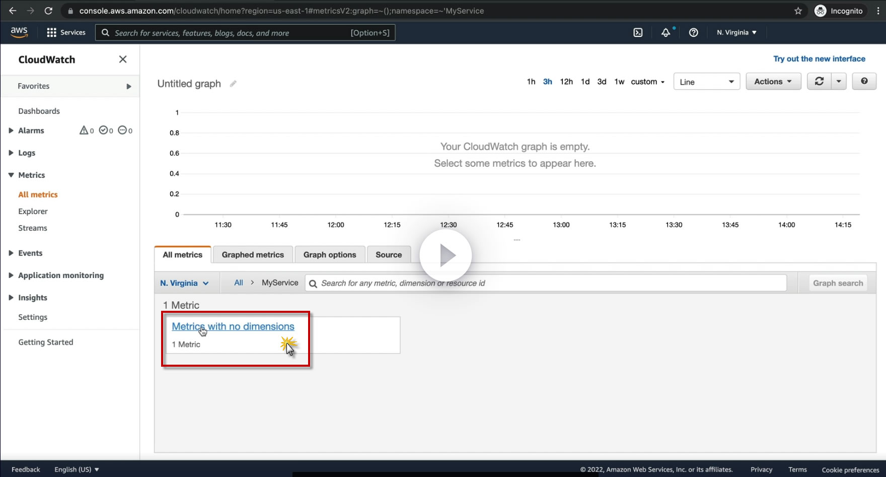Click the MyService breadcrumb
Viewport: 886px width, 477px height.
[280, 283]
